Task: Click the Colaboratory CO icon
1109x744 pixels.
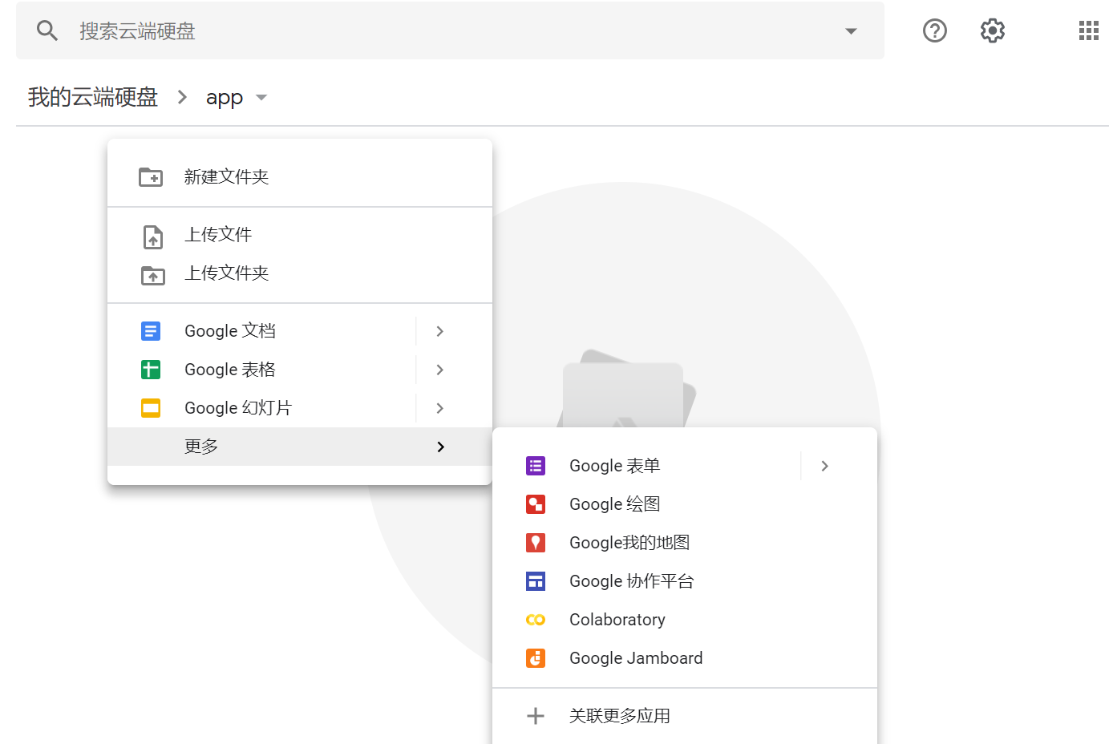Action: point(536,620)
